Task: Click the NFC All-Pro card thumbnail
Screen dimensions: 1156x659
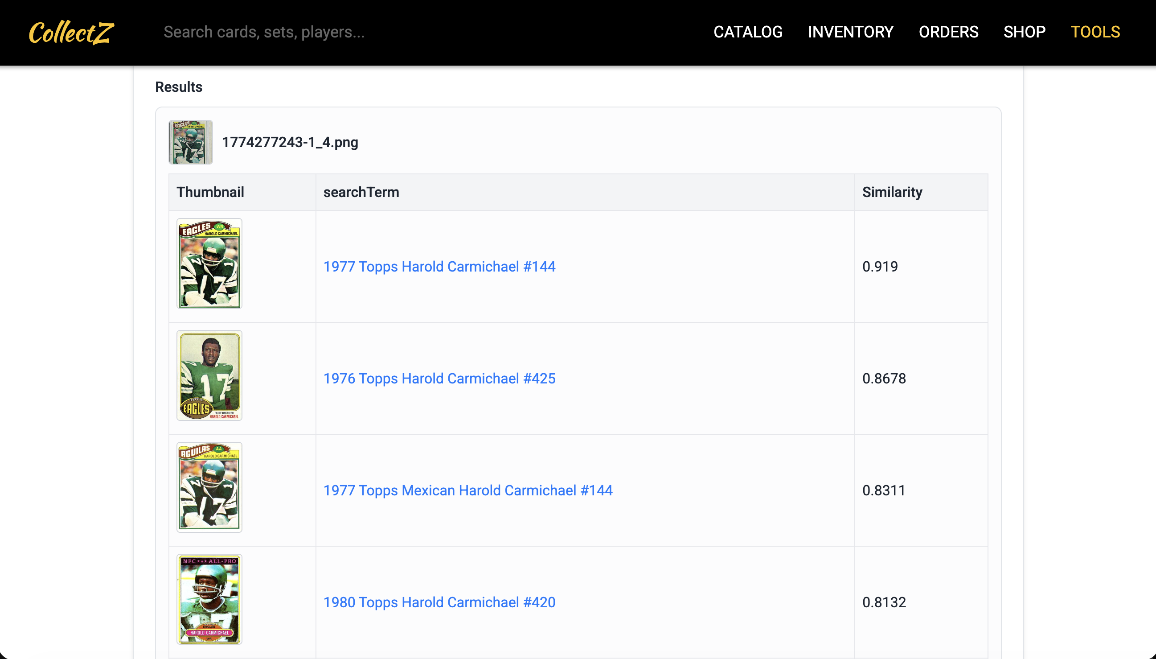Action: click(209, 599)
